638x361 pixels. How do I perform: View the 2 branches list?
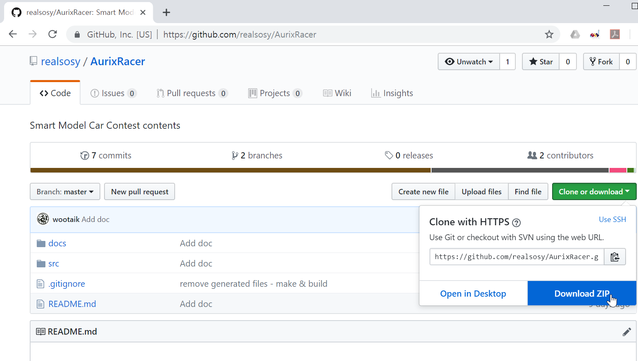click(257, 156)
